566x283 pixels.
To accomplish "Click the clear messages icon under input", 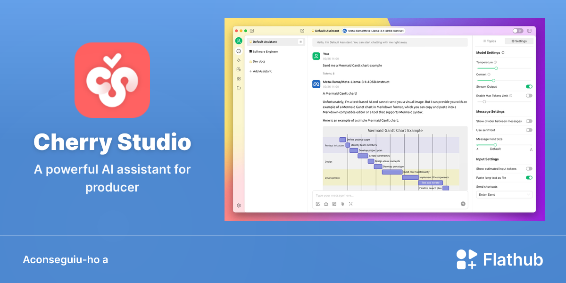I will (326, 204).
